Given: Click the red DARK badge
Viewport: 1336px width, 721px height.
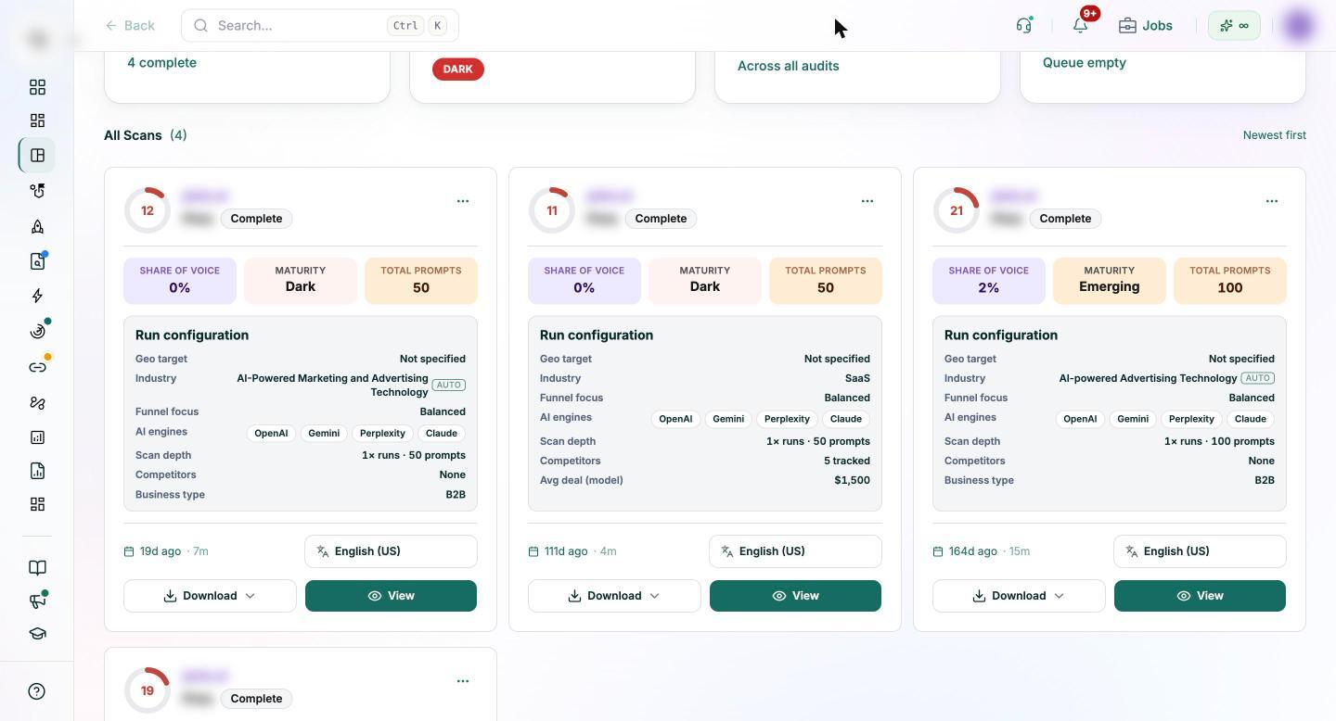Looking at the screenshot, I should pos(458,70).
